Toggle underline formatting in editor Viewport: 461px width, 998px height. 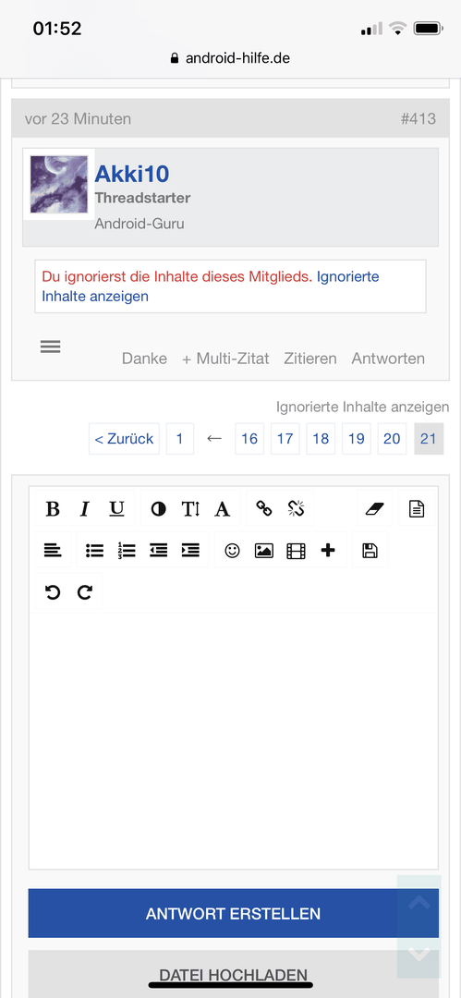[x=116, y=508]
